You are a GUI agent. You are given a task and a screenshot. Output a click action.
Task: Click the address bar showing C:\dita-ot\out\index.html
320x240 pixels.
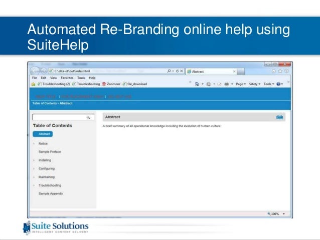click(x=107, y=71)
